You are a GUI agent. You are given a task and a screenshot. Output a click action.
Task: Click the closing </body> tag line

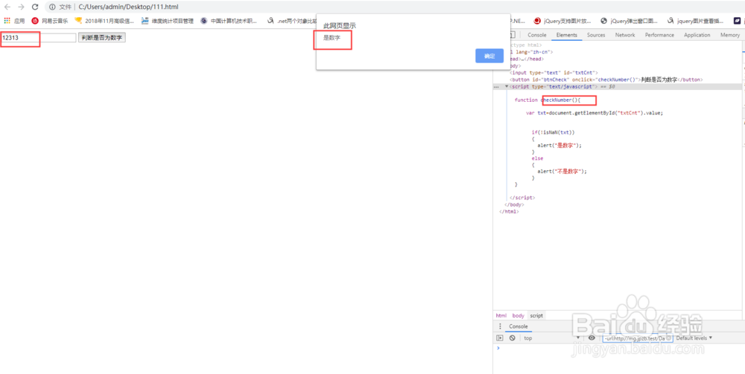[x=514, y=204]
